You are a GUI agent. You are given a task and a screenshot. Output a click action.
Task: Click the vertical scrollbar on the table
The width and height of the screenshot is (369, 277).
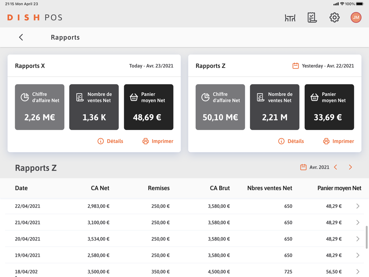pyautogui.click(x=366, y=237)
